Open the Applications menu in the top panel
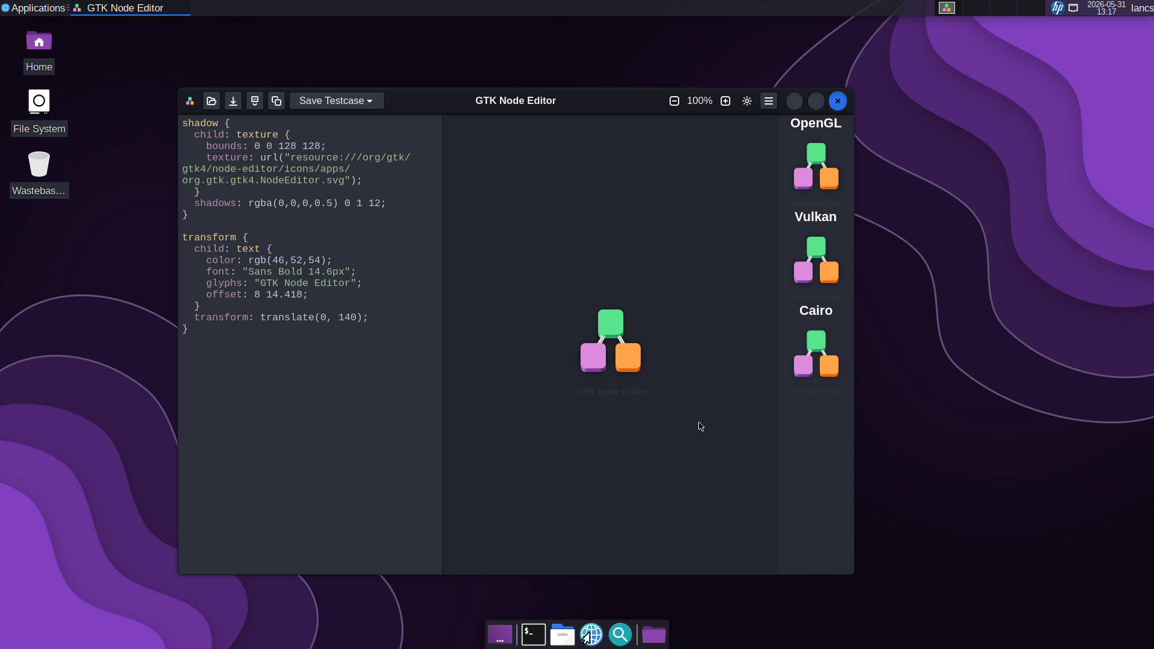The width and height of the screenshot is (1154, 649). [34, 8]
